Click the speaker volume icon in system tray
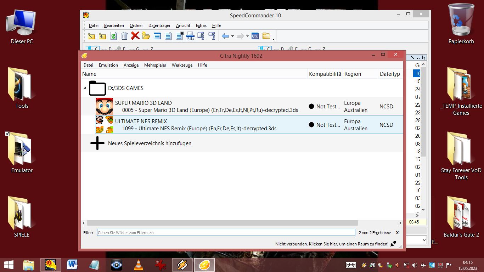 click(x=414, y=265)
